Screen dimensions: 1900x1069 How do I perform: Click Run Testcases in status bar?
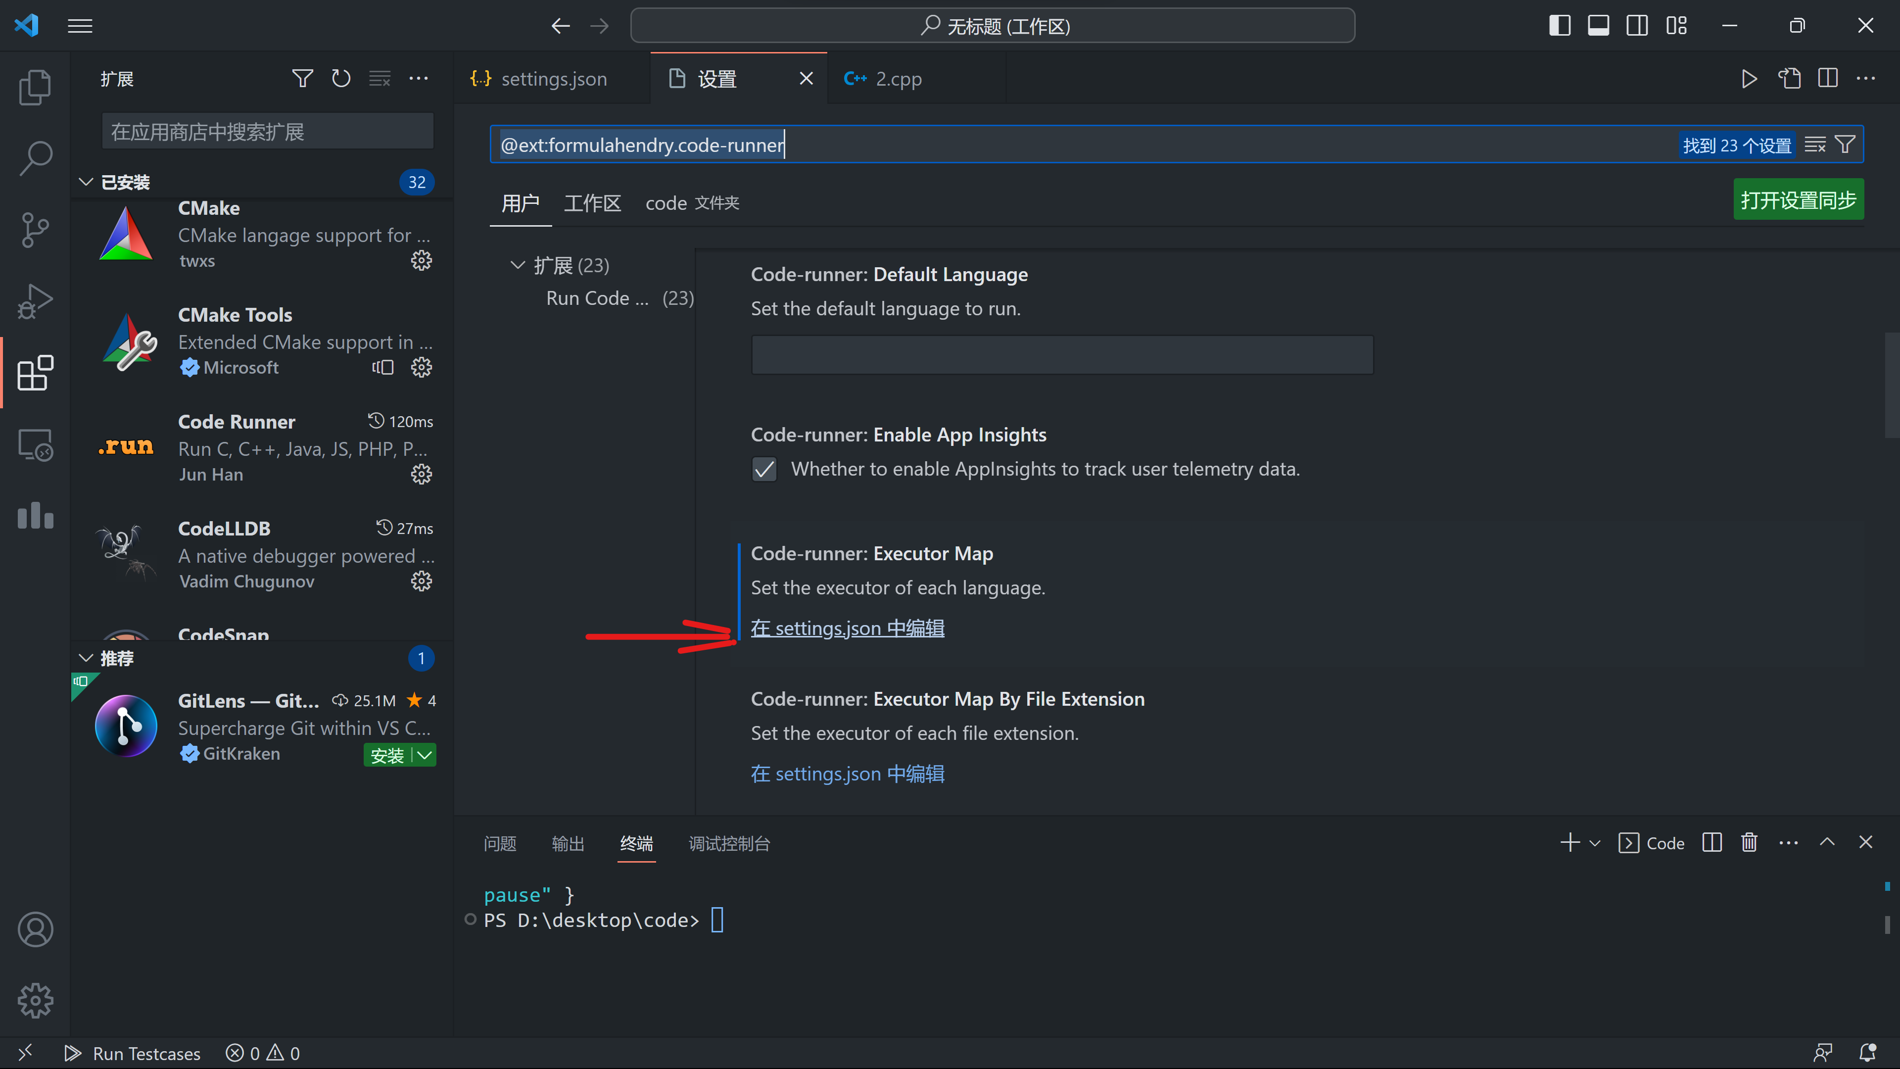coord(133,1054)
